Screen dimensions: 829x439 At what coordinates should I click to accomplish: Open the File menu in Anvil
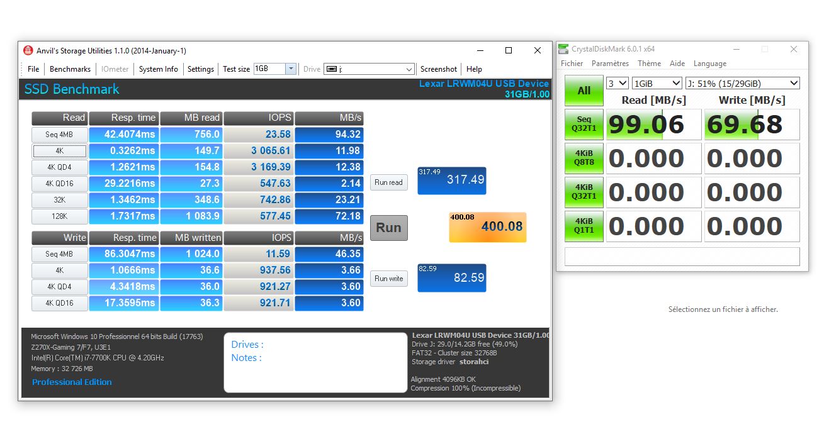click(33, 69)
